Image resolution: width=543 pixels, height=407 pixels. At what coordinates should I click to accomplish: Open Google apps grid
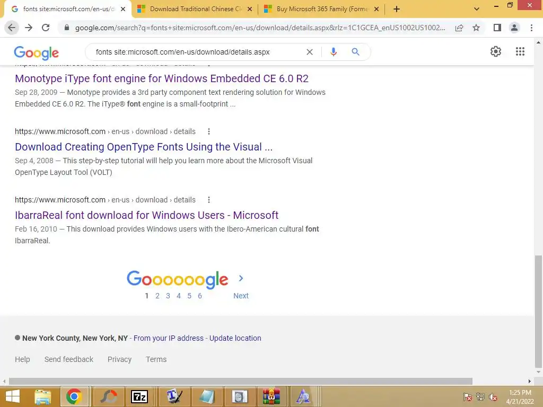pos(520,51)
